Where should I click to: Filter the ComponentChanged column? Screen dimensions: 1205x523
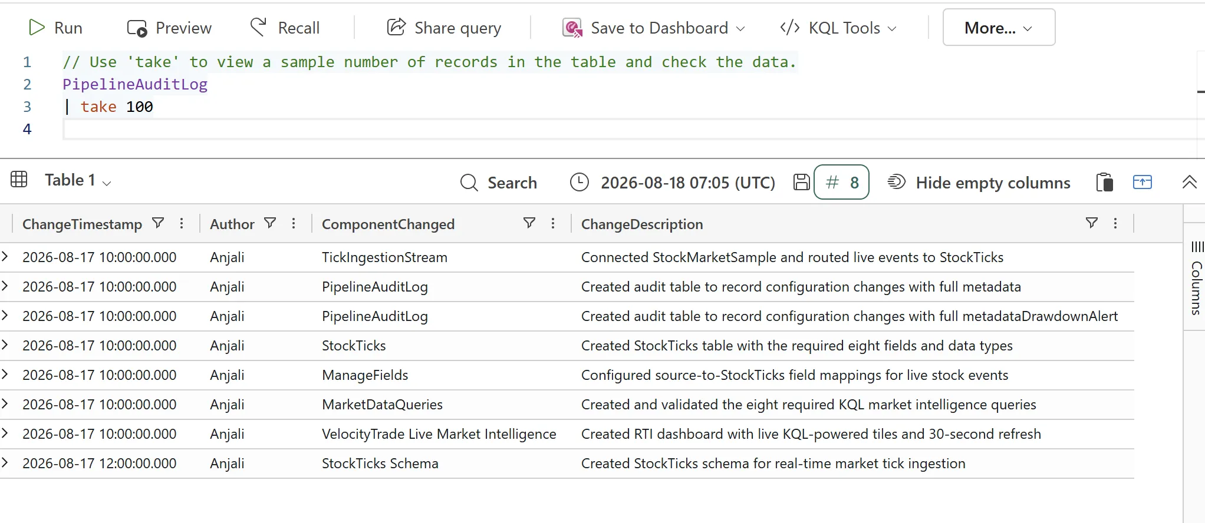(x=529, y=223)
